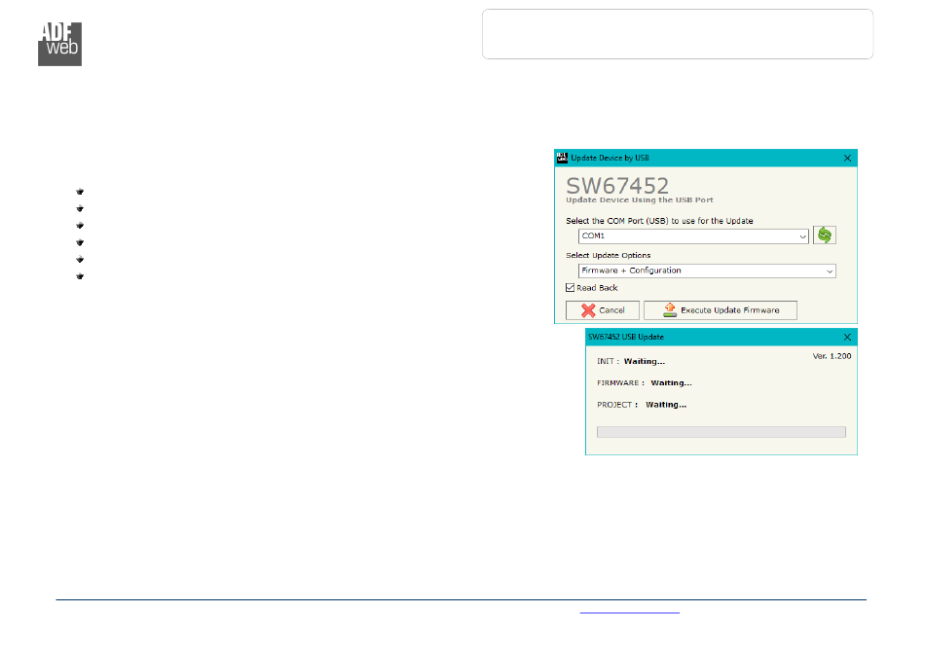The image size is (925, 649).
Task: Click the INIT : Waiting... status
Action: tap(631, 361)
